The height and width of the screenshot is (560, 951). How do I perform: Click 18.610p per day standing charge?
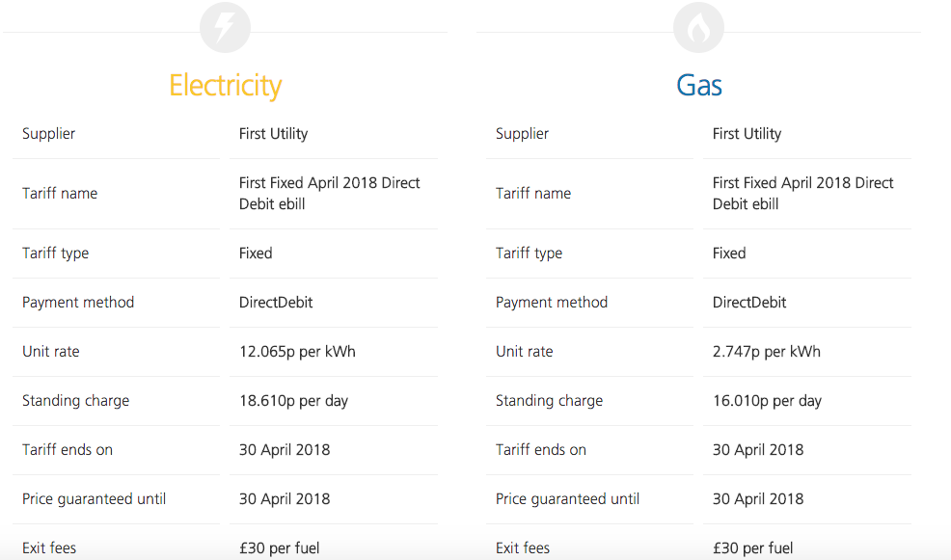[x=293, y=401]
